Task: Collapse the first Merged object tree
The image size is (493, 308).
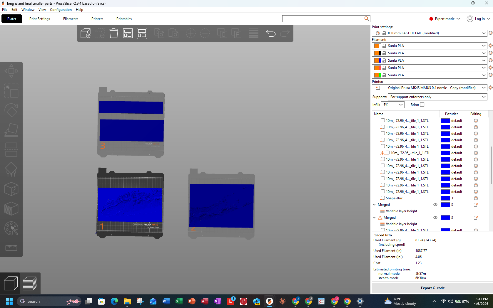Action: [x=375, y=205]
